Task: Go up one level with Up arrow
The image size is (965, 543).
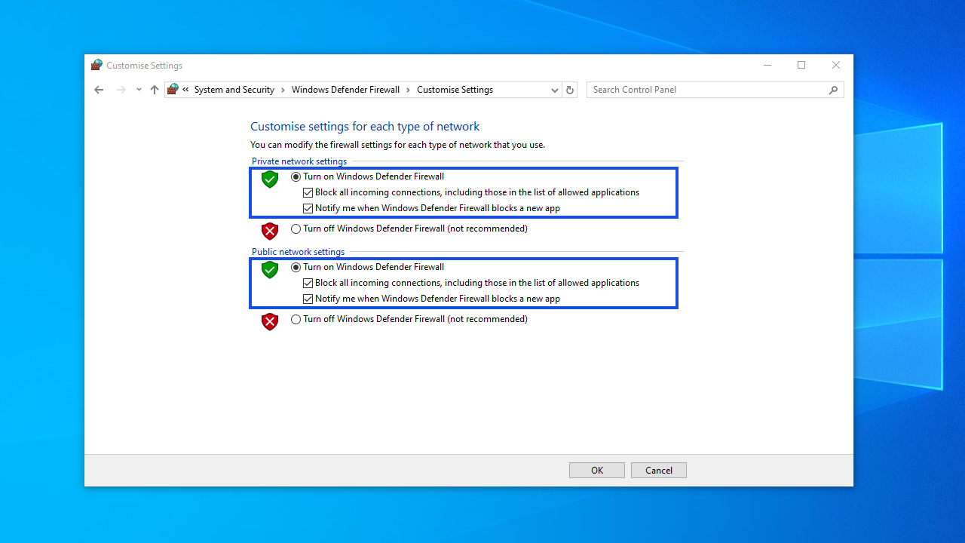Action: click(x=155, y=90)
